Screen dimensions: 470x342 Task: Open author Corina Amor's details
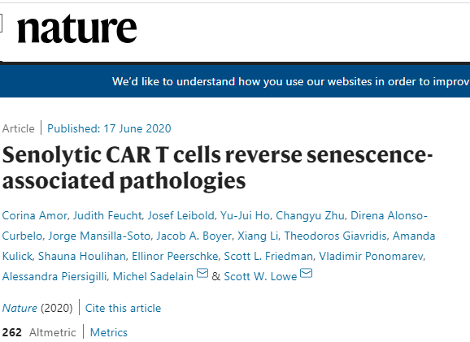(x=34, y=215)
